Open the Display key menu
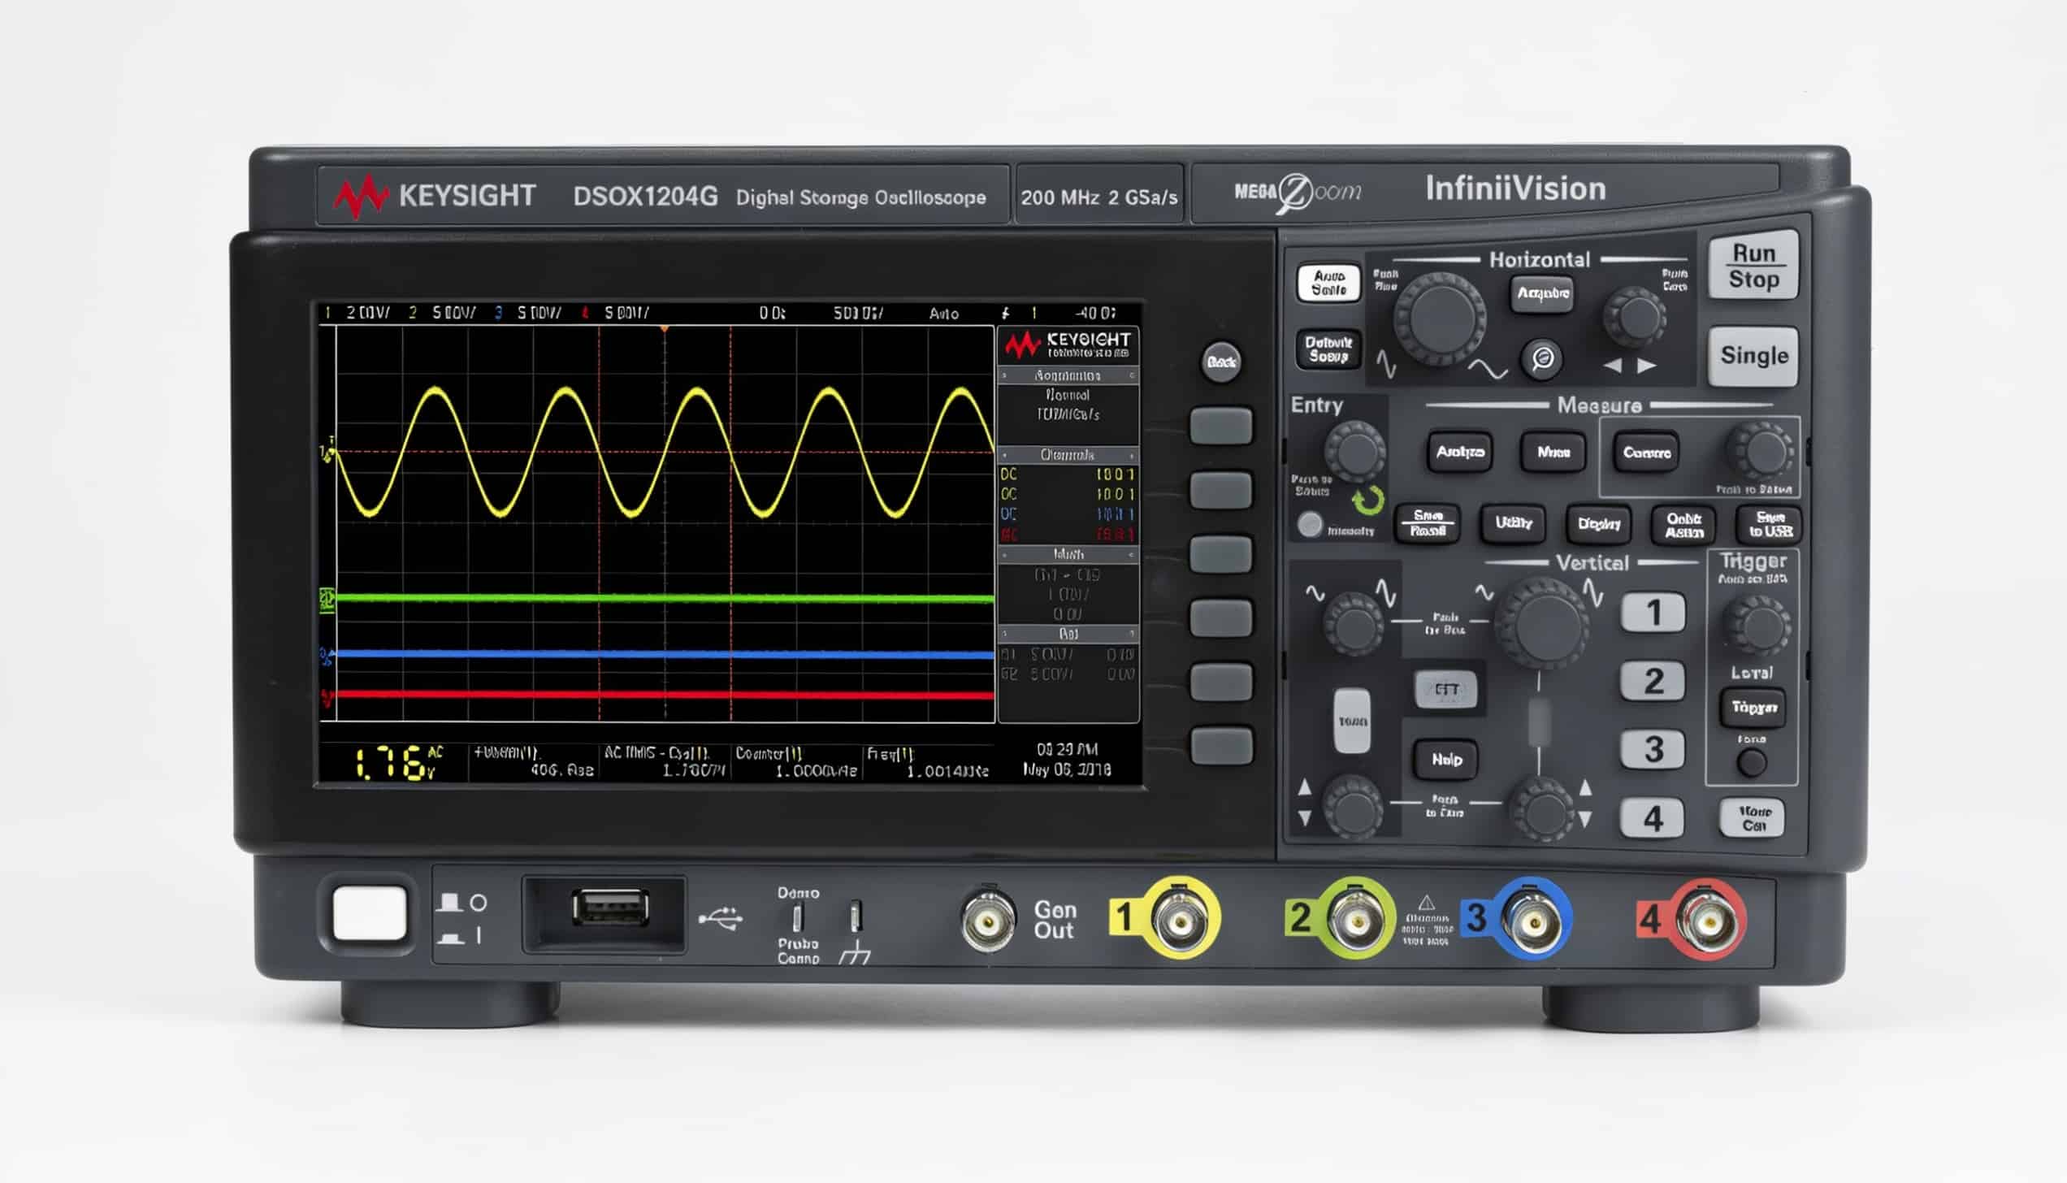Image resolution: width=2067 pixels, height=1183 pixels. pos(1598,523)
